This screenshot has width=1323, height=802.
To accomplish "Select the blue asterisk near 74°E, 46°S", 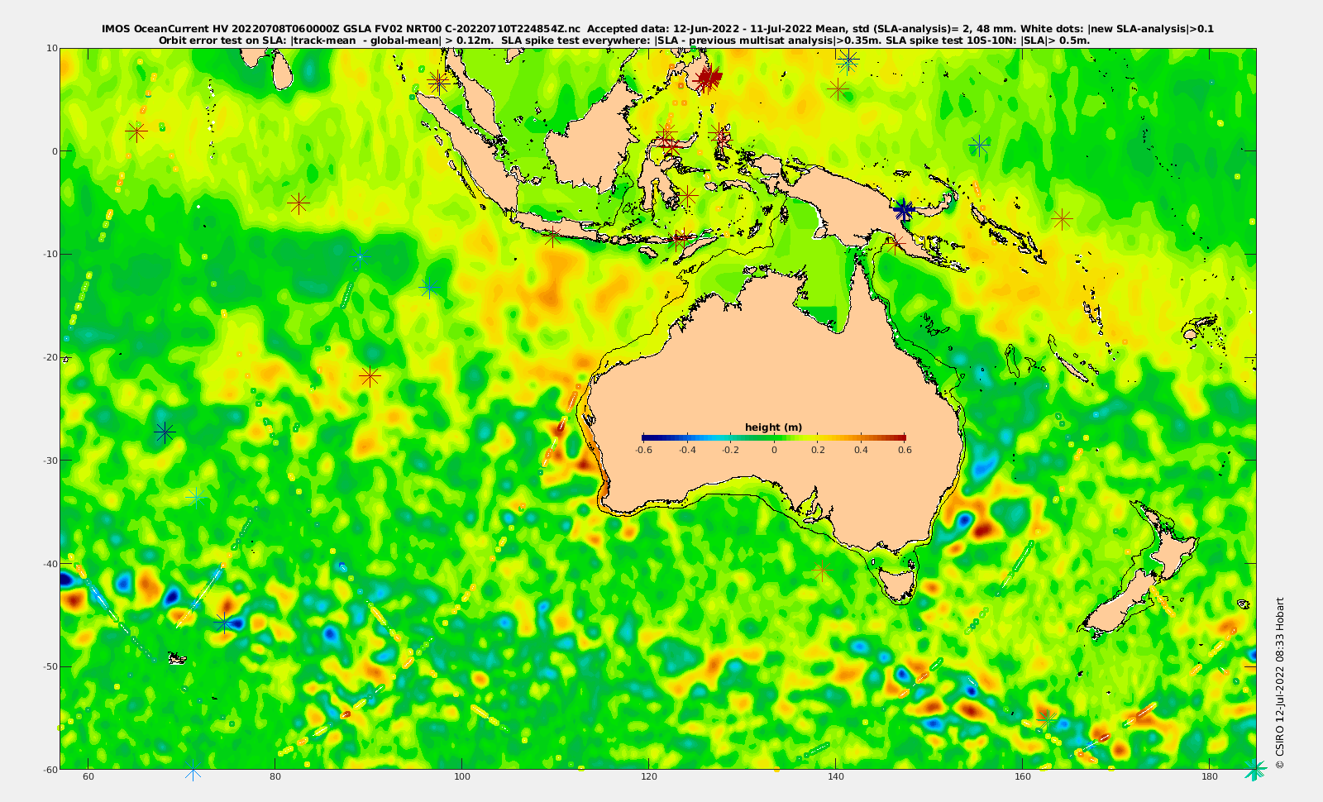I will tap(223, 622).
